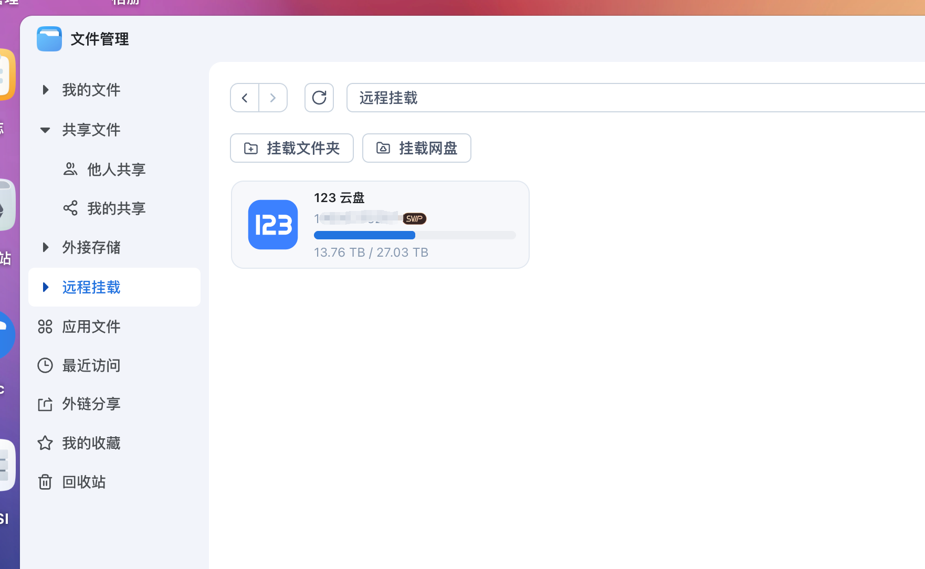Click the 挂载文件夹 button
This screenshot has width=925, height=569.
[x=292, y=148]
